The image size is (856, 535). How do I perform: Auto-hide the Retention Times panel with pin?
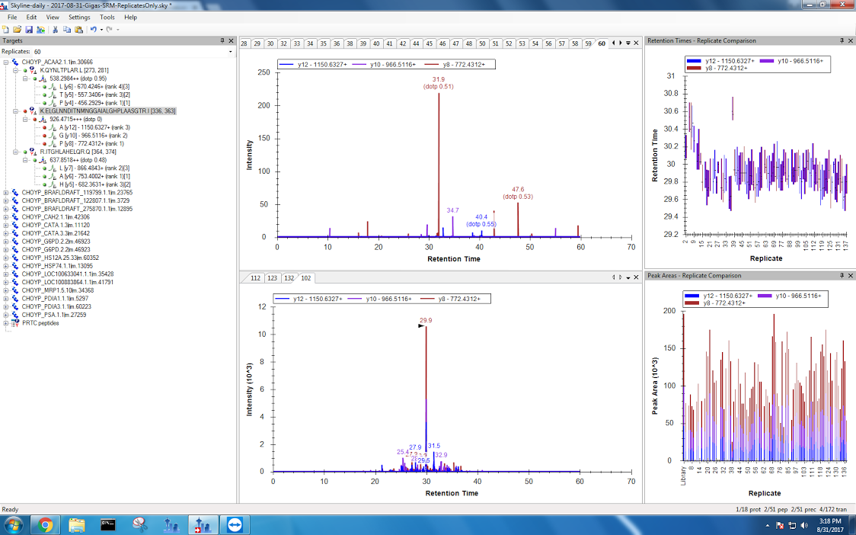842,40
